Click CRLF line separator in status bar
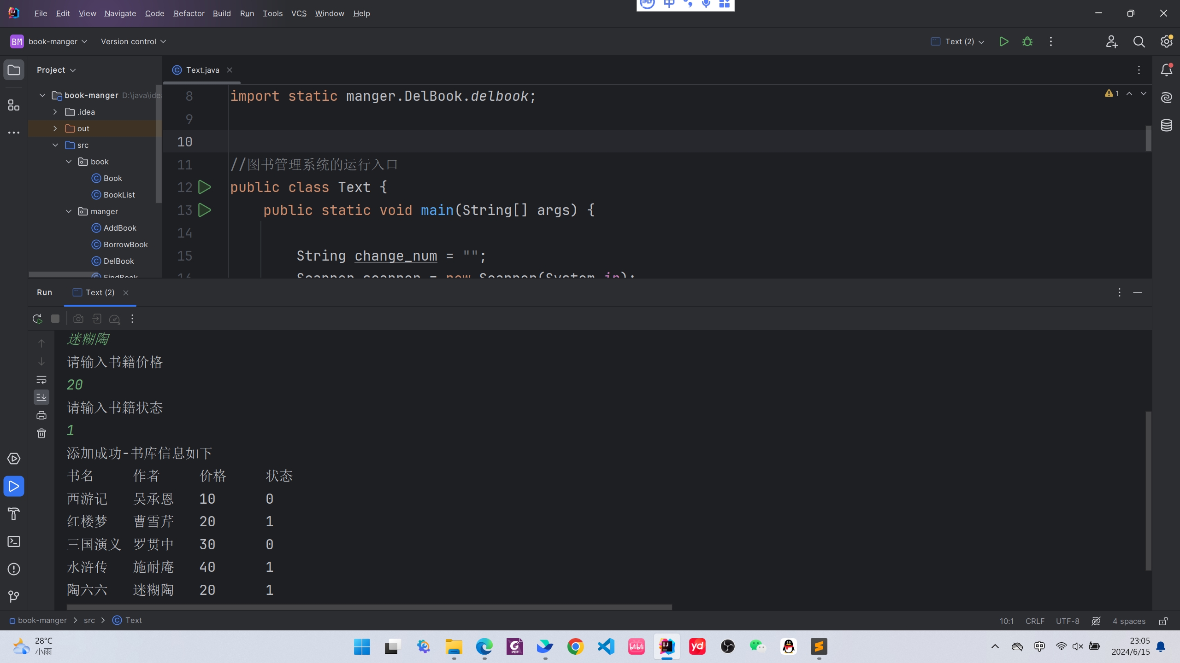1180x663 pixels. pyautogui.click(x=1035, y=621)
